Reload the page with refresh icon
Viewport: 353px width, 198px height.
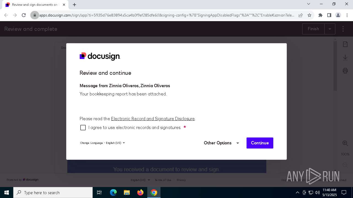(x=24, y=15)
